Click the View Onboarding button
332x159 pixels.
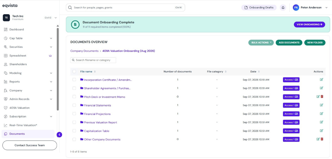(309, 24)
